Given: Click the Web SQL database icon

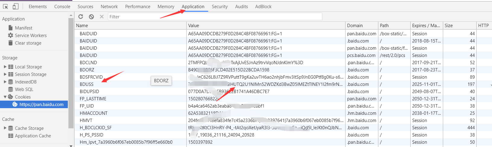Looking at the screenshot, I should click(x=11, y=89).
